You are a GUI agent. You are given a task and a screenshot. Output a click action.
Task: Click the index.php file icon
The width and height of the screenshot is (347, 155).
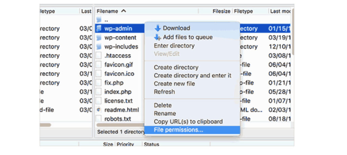coord(99,92)
